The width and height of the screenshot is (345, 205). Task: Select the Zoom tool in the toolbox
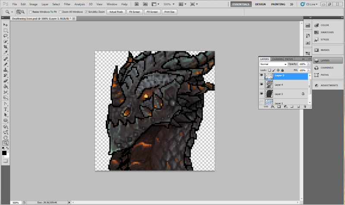6,143
